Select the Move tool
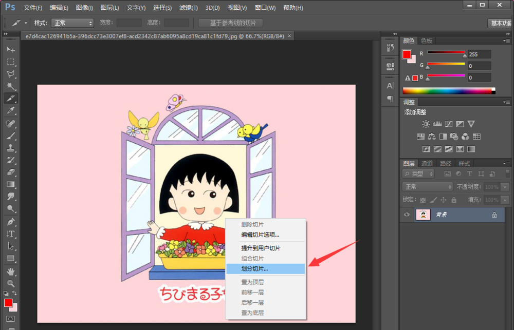The image size is (514, 330). pyautogui.click(x=11, y=49)
